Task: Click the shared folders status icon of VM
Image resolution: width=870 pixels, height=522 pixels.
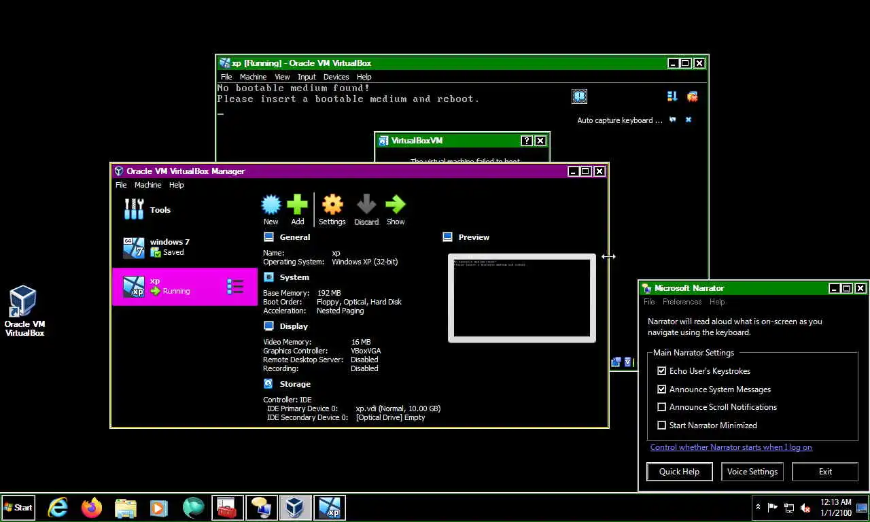Action: [x=616, y=362]
